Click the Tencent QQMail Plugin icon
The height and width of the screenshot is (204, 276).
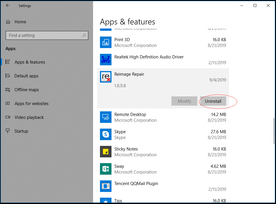pyautogui.click(x=106, y=186)
